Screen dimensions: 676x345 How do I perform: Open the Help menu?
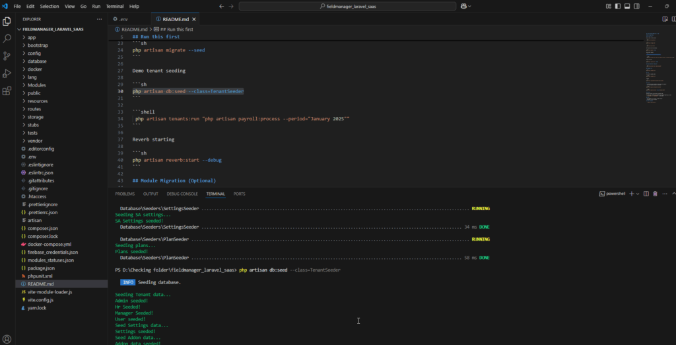point(134,7)
